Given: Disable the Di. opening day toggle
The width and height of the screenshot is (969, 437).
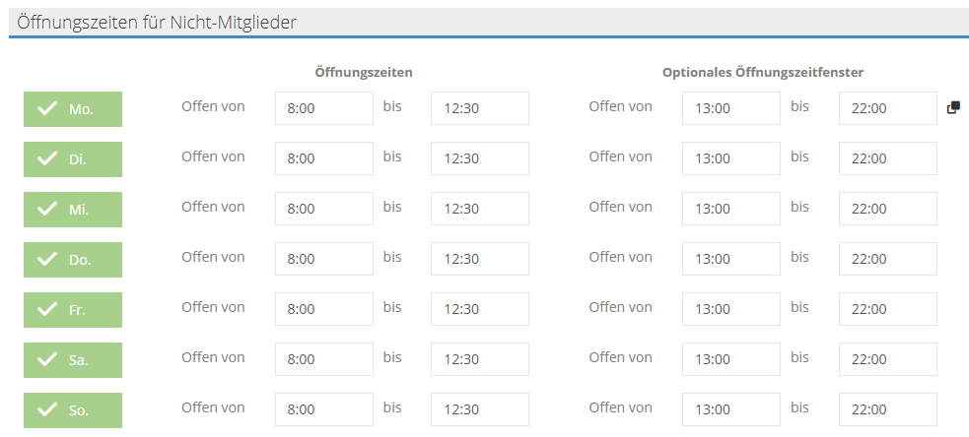Looking at the screenshot, I should 73,159.
